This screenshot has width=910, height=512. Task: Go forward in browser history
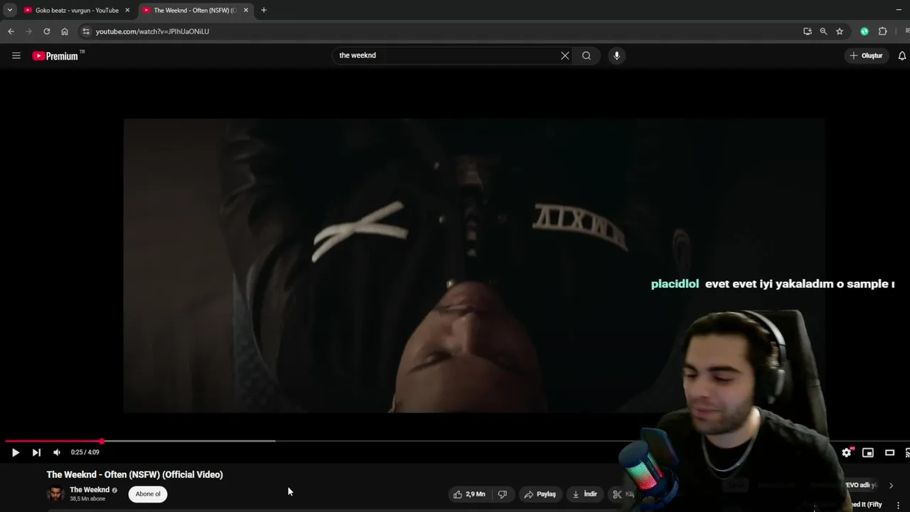pos(28,31)
